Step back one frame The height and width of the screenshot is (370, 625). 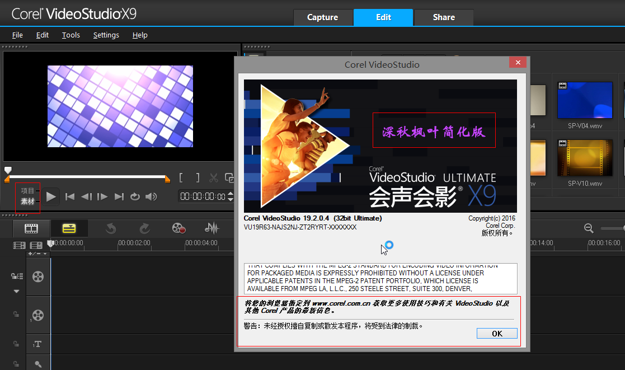tap(87, 196)
